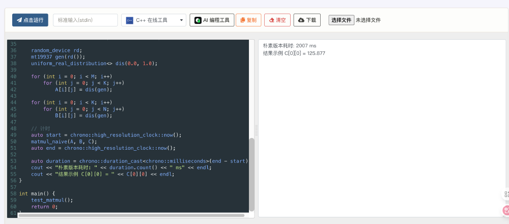
Task: Clear the editor with 清空 button
Action: click(277, 20)
